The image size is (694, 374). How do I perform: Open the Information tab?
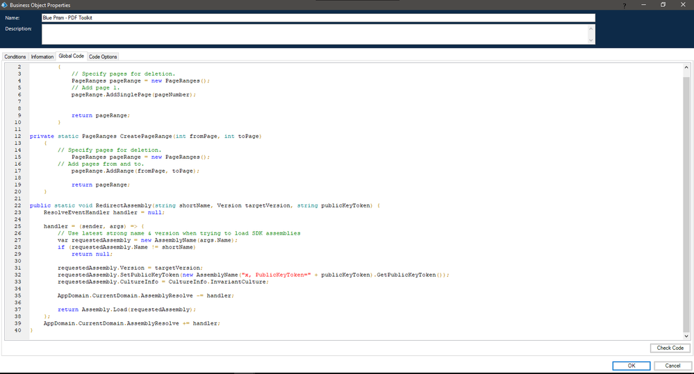pos(42,56)
